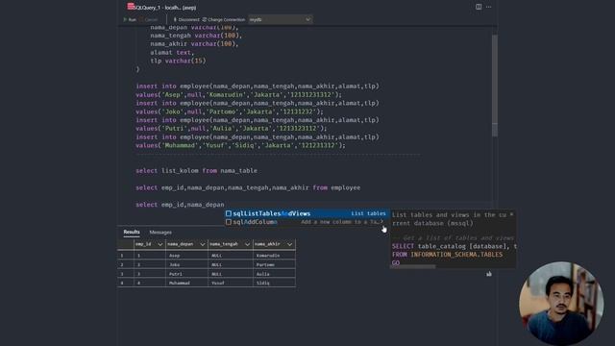
Task: Open the nama_depan column header arrow
Action: click(x=203, y=244)
